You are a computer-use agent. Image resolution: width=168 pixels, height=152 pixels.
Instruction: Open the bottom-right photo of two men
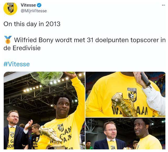click(x=125, y=133)
